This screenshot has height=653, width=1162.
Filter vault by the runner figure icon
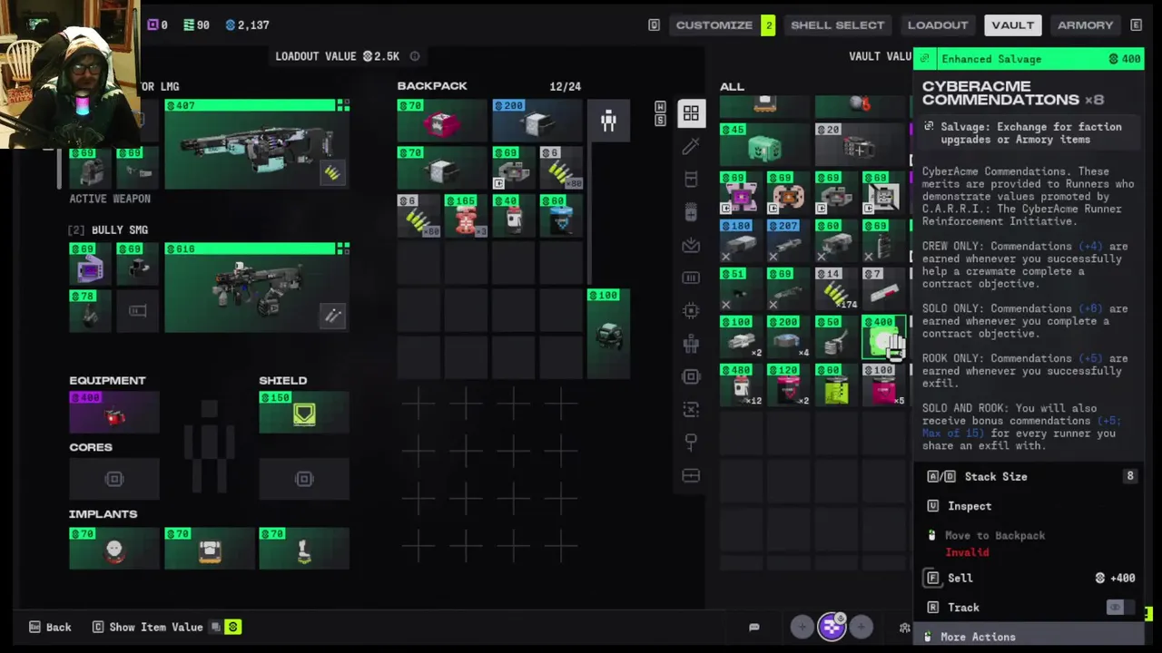pyautogui.click(x=691, y=344)
